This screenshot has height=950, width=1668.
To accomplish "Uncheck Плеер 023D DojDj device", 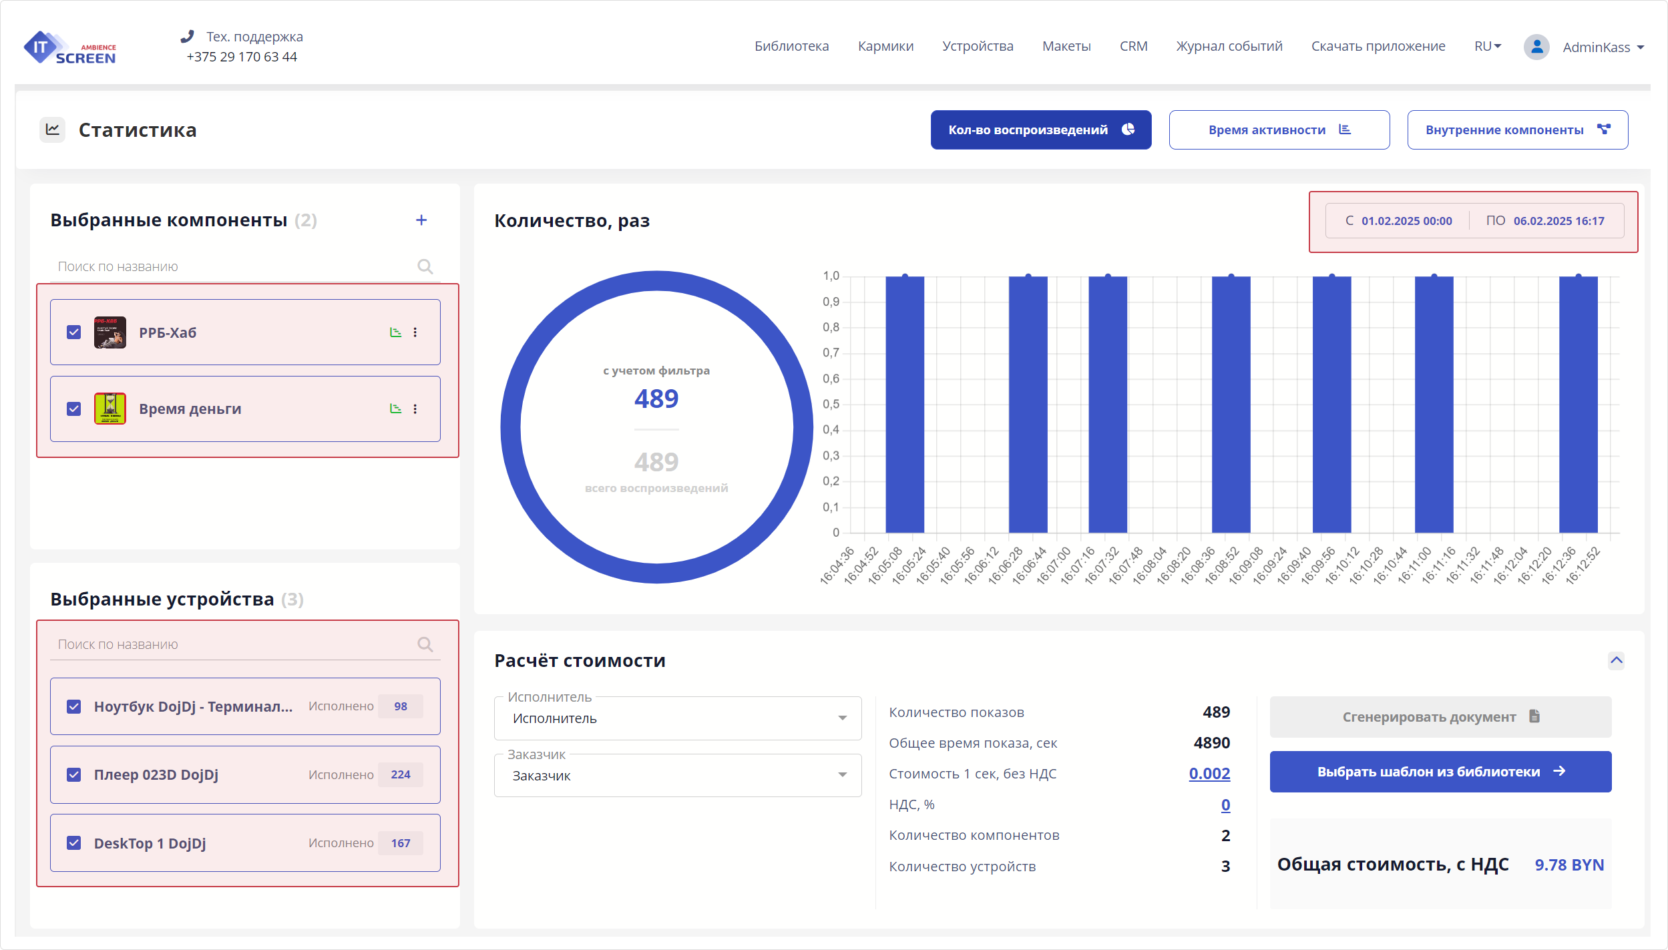I will 73,774.
